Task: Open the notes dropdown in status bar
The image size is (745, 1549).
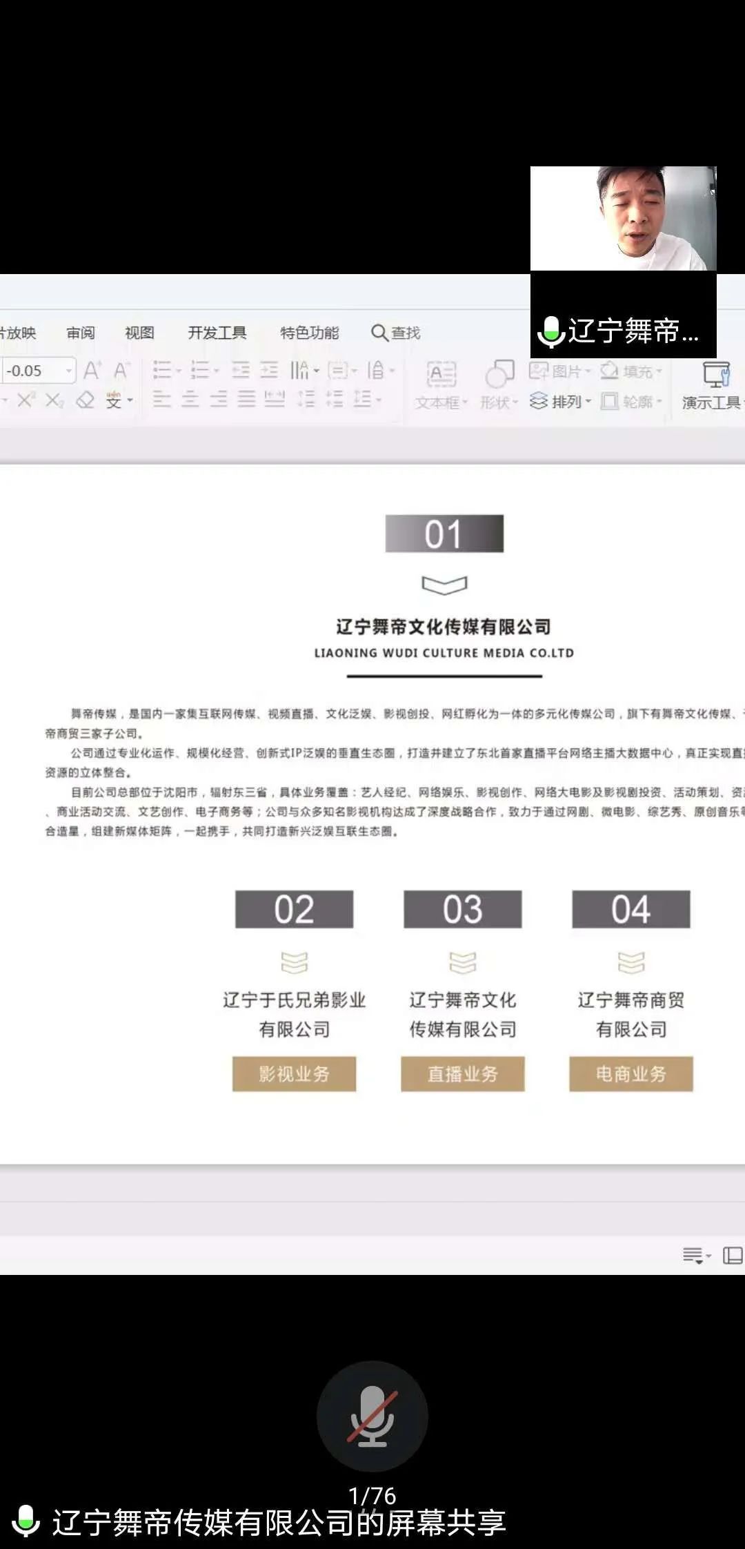Action: pyautogui.click(x=696, y=1256)
